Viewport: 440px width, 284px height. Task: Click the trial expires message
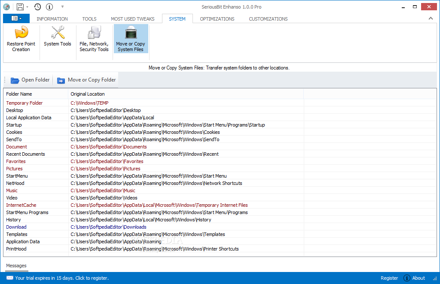point(62,278)
